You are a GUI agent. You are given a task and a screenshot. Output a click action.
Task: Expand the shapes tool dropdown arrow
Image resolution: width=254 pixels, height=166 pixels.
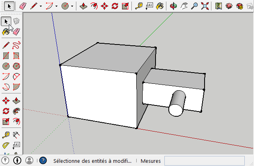click(72, 6)
